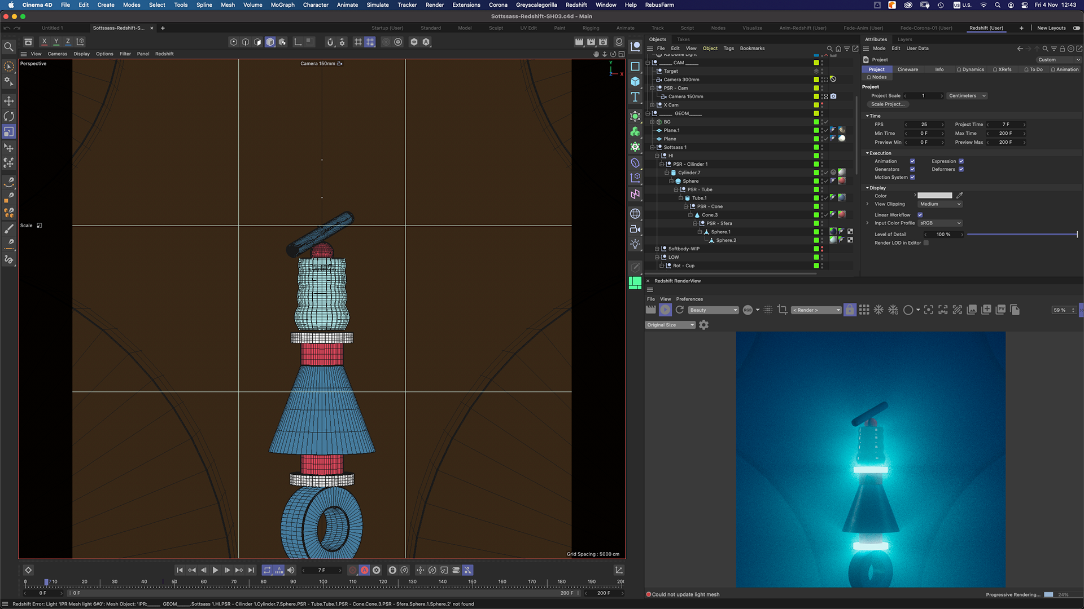Open the Original Size dropdown
Viewport: 1084px width, 609px height.
coord(670,325)
